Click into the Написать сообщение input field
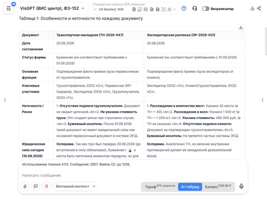The image size is (267, 200). point(133,175)
